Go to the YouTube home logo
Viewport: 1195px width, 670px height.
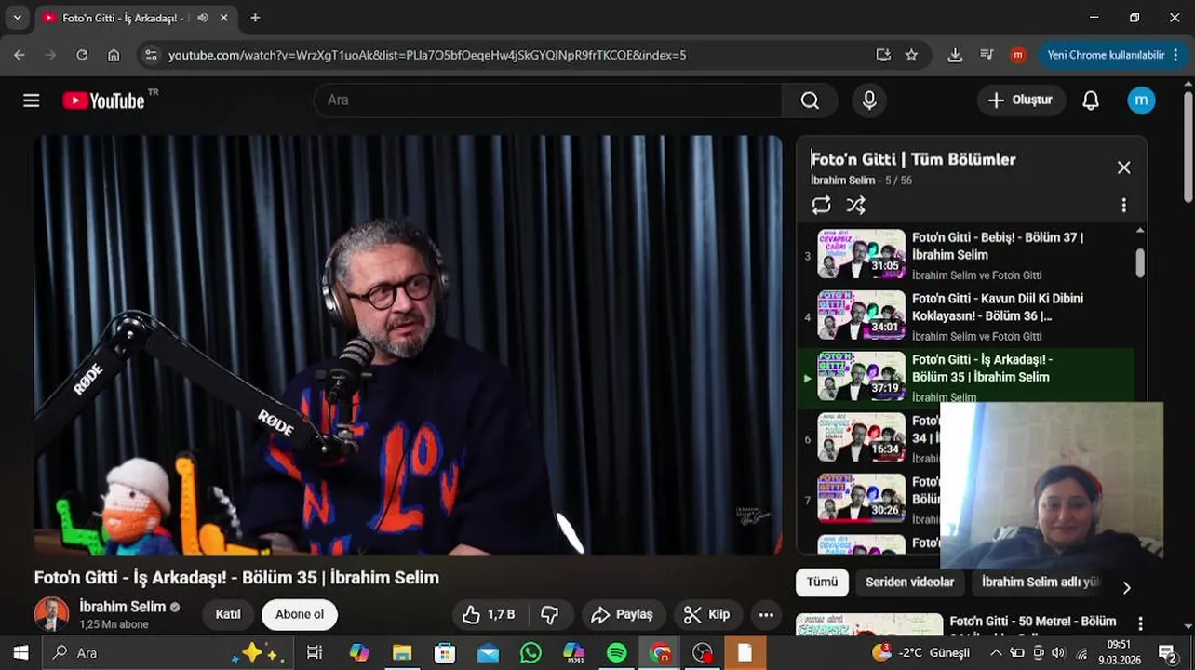coord(104,100)
